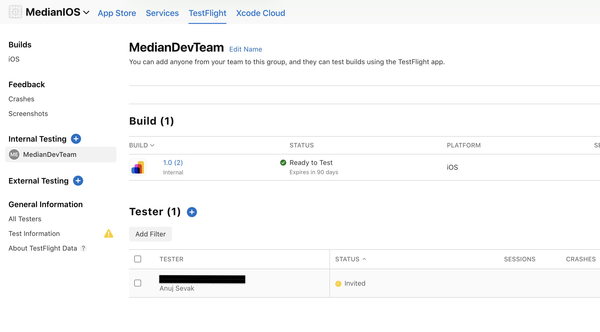Screen dimensions: 600x332
Task: Open About TestFlight Data help question mark
Action: click(x=83, y=248)
